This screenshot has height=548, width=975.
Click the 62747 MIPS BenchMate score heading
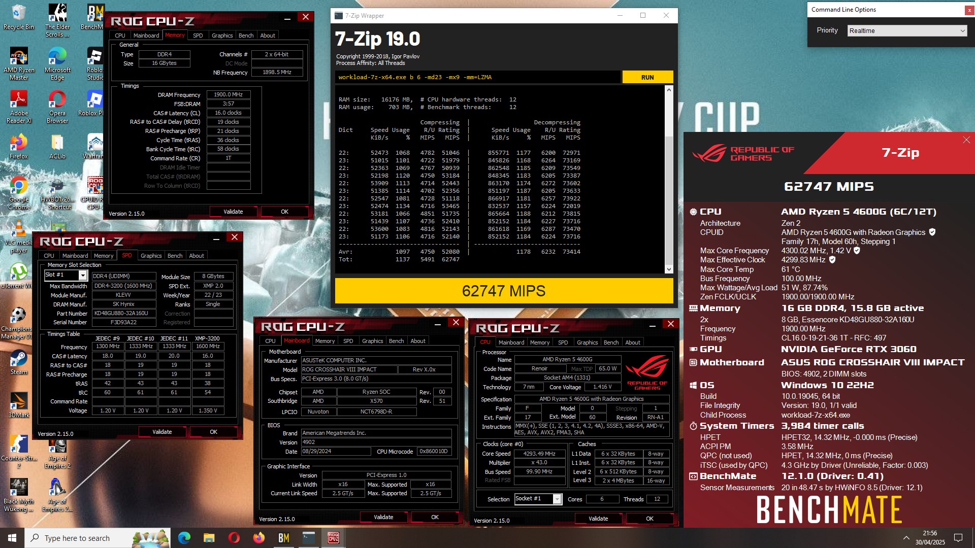(829, 187)
